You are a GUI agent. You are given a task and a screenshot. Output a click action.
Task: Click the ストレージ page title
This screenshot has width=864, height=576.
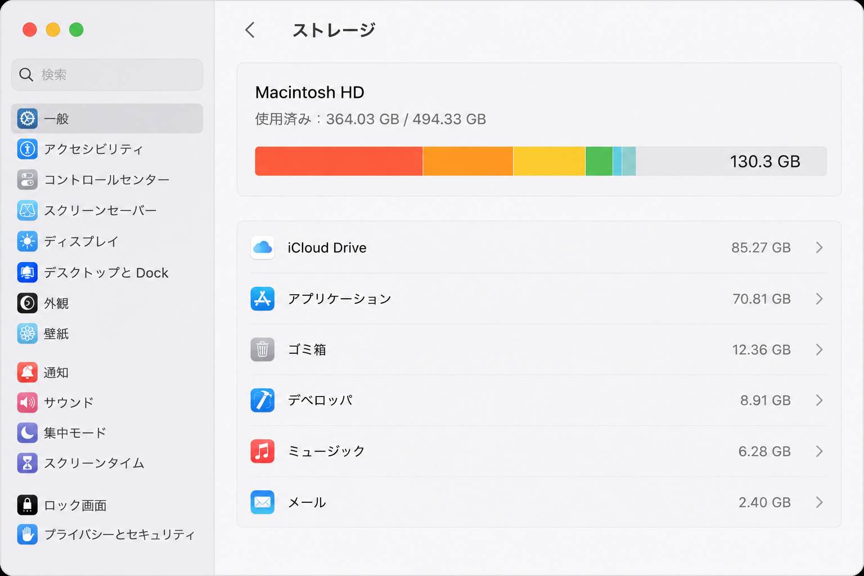click(334, 30)
